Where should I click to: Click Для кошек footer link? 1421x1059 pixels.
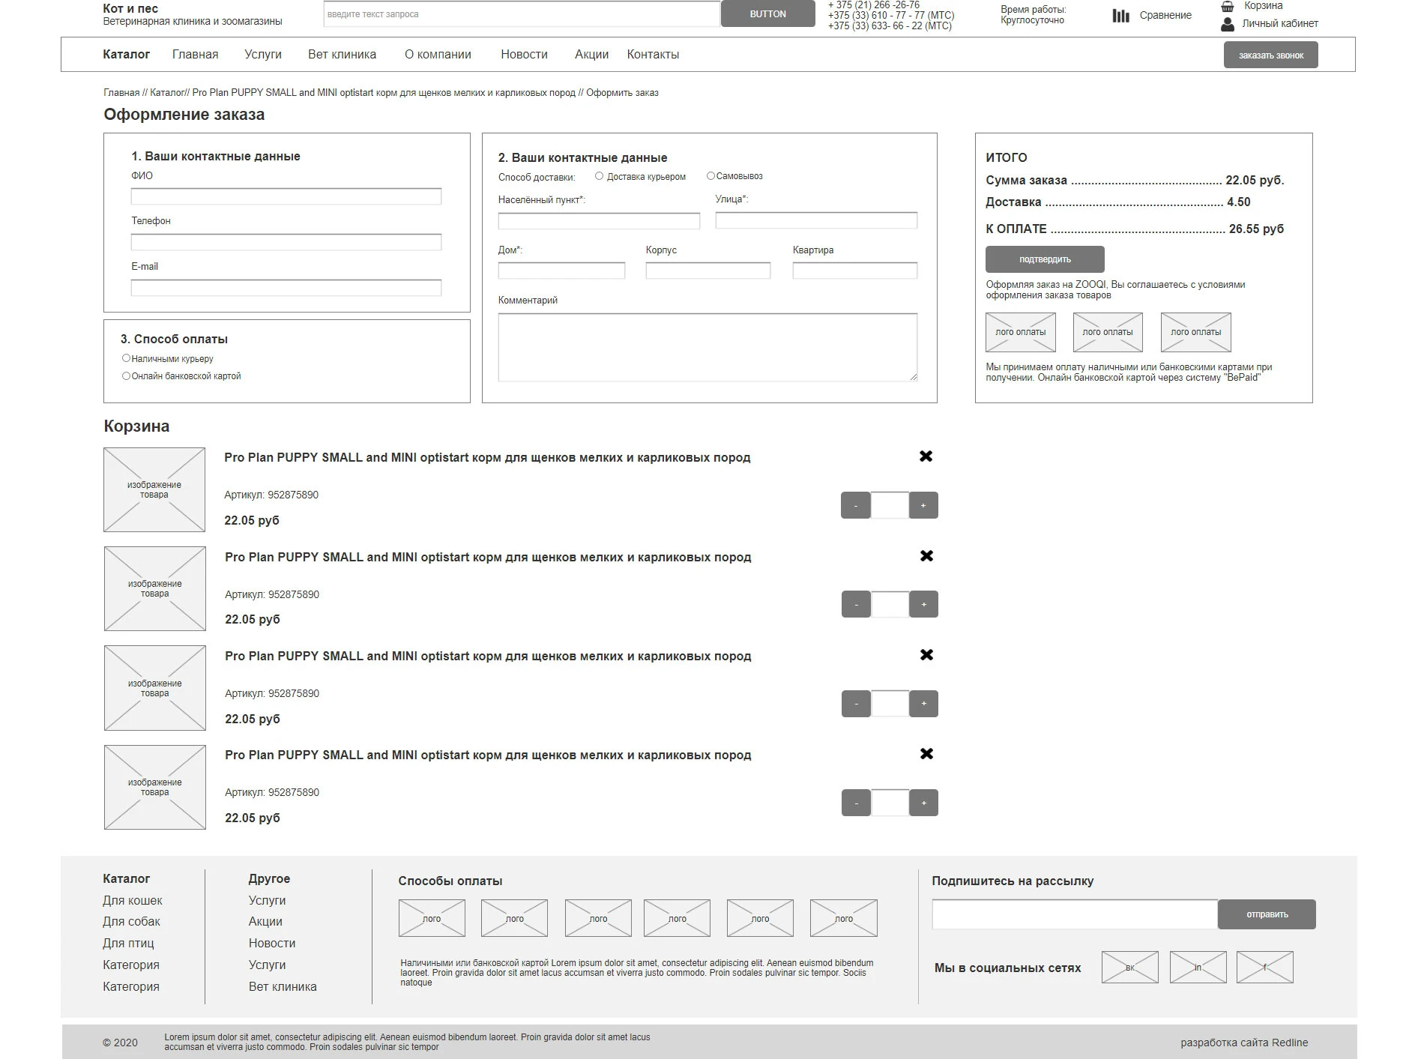pyautogui.click(x=133, y=900)
